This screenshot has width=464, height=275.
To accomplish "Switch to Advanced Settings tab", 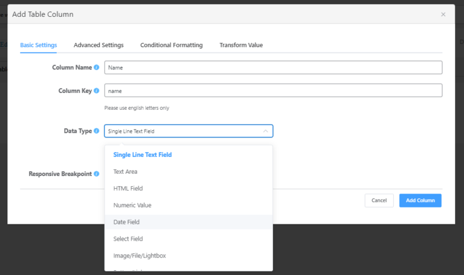I will click(x=98, y=45).
